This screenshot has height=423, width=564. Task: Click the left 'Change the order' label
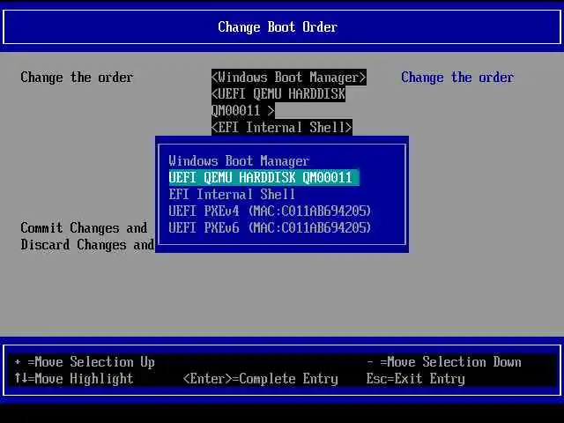(x=77, y=78)
